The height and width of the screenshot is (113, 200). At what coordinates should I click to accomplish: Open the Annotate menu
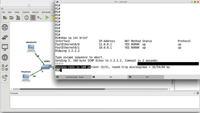pyautogui.click(x=46, y=12)
